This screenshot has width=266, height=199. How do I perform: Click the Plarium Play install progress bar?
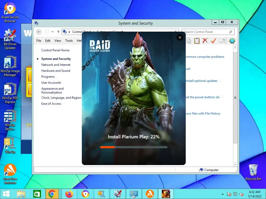coord(134,147)
